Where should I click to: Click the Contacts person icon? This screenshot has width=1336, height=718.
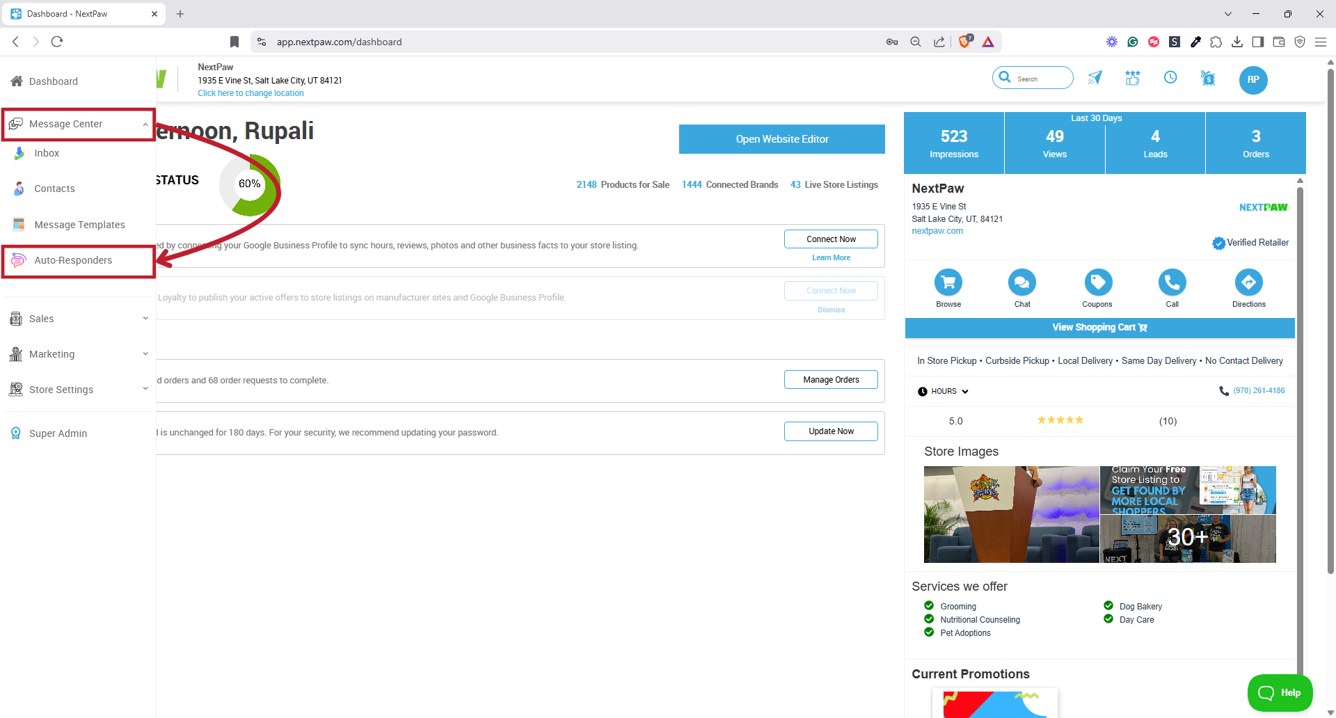pos(19,189)
